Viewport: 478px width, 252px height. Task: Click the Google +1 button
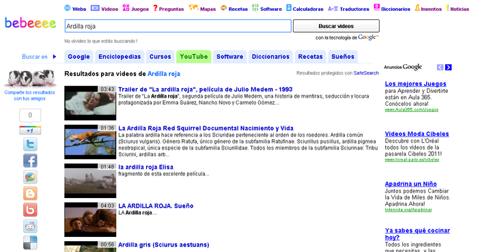pos(30,130)
